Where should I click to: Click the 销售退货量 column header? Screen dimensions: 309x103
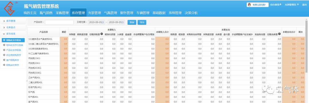[82, 35]
